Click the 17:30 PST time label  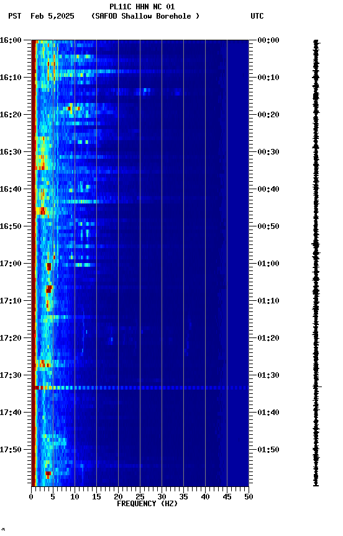pos(11,375)
